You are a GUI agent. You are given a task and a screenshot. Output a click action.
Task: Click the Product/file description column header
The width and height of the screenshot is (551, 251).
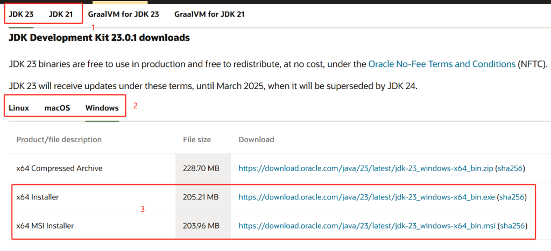(x=59, y=139)
